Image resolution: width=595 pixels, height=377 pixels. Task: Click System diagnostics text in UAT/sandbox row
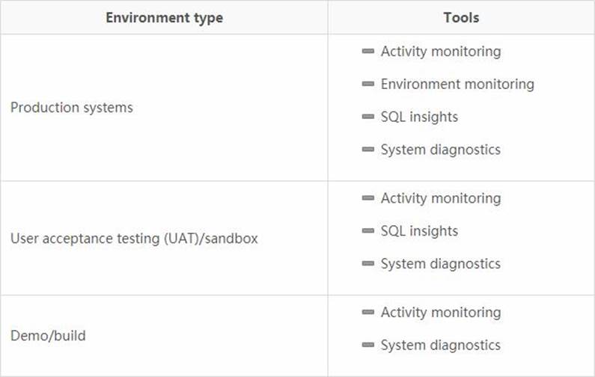[440, 264]
